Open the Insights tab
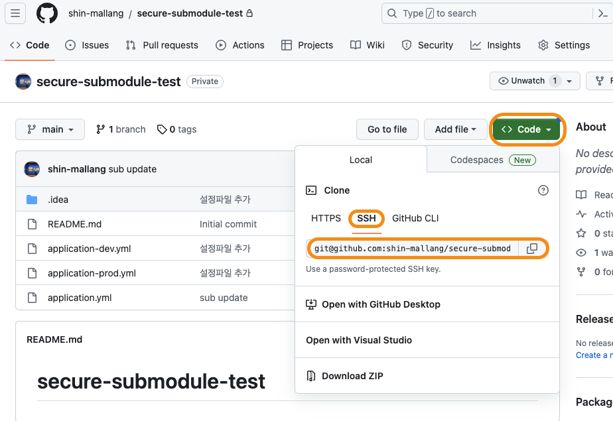Image resolution: width=613 pixels, height=421 pixels. (496, 45)
